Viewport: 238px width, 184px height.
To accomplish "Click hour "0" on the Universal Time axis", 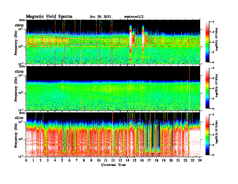I will [x=26, y=161].
